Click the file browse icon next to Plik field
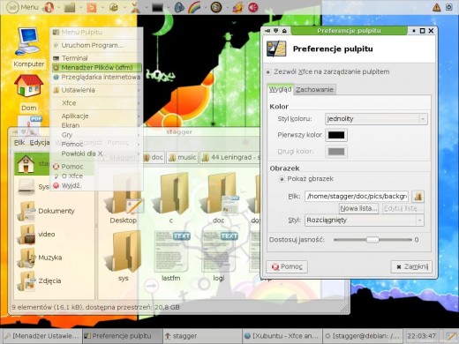Image resolution: width=459 pixels, height=344 pixels. tap(418, 197)
